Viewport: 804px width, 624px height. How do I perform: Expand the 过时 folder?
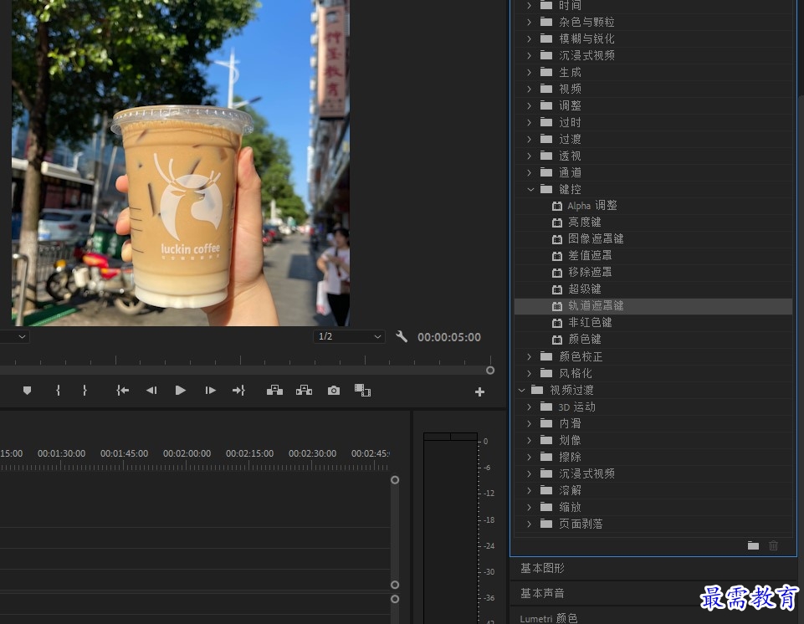529,123
